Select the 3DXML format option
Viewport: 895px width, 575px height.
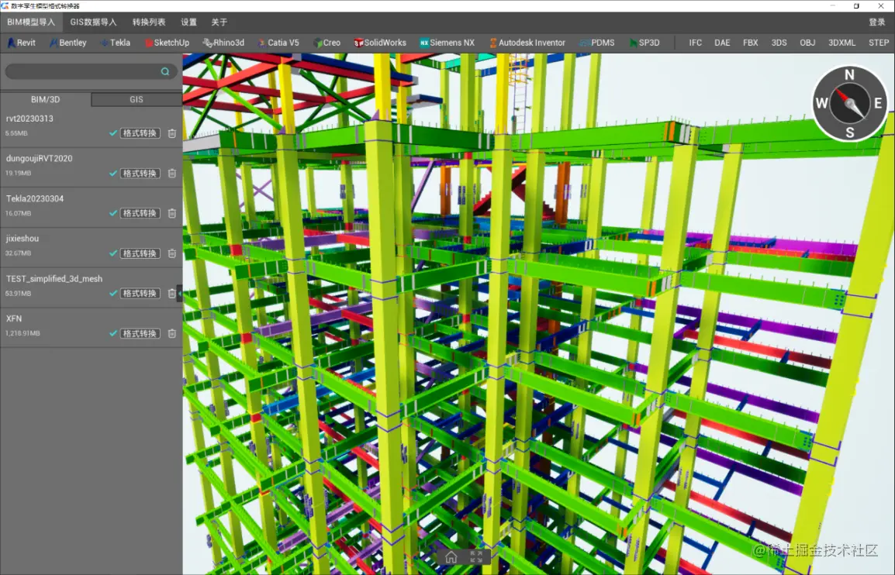(842, 43)
